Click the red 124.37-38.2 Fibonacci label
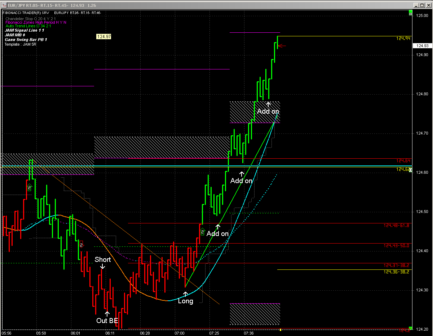 (397, 265)
